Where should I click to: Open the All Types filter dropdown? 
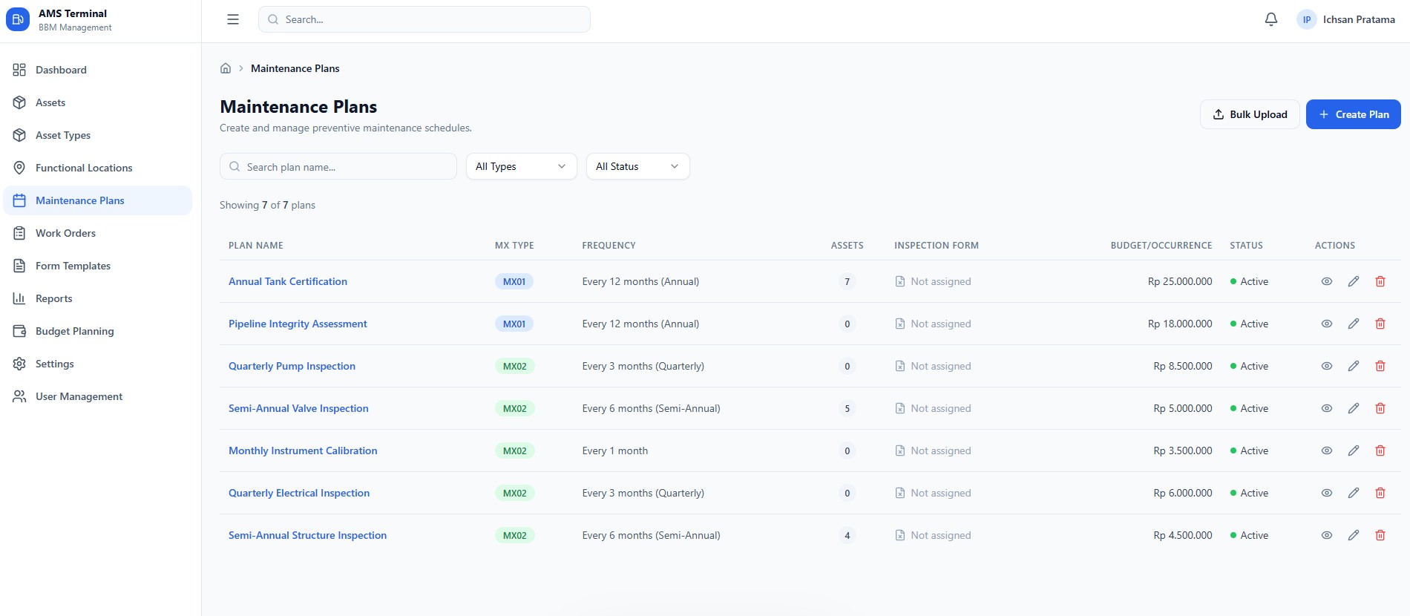point(521,166)
